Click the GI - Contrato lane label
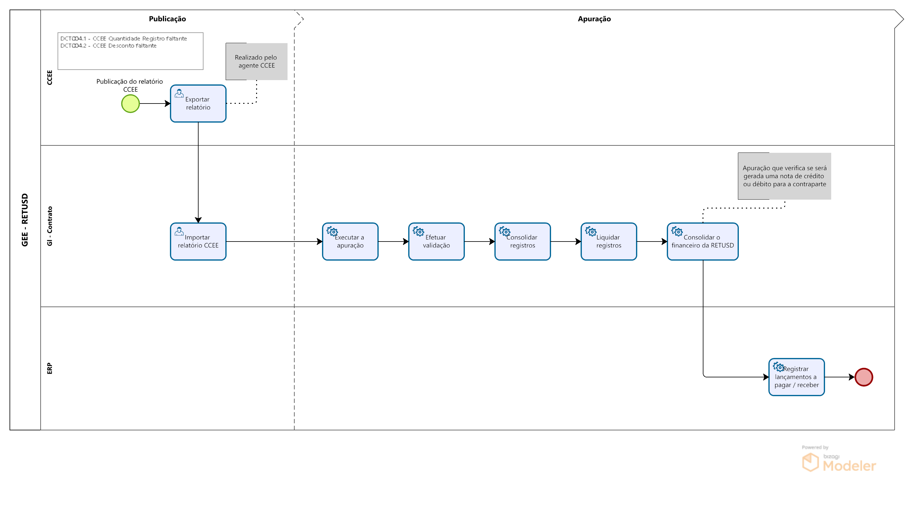 (50, 226)
